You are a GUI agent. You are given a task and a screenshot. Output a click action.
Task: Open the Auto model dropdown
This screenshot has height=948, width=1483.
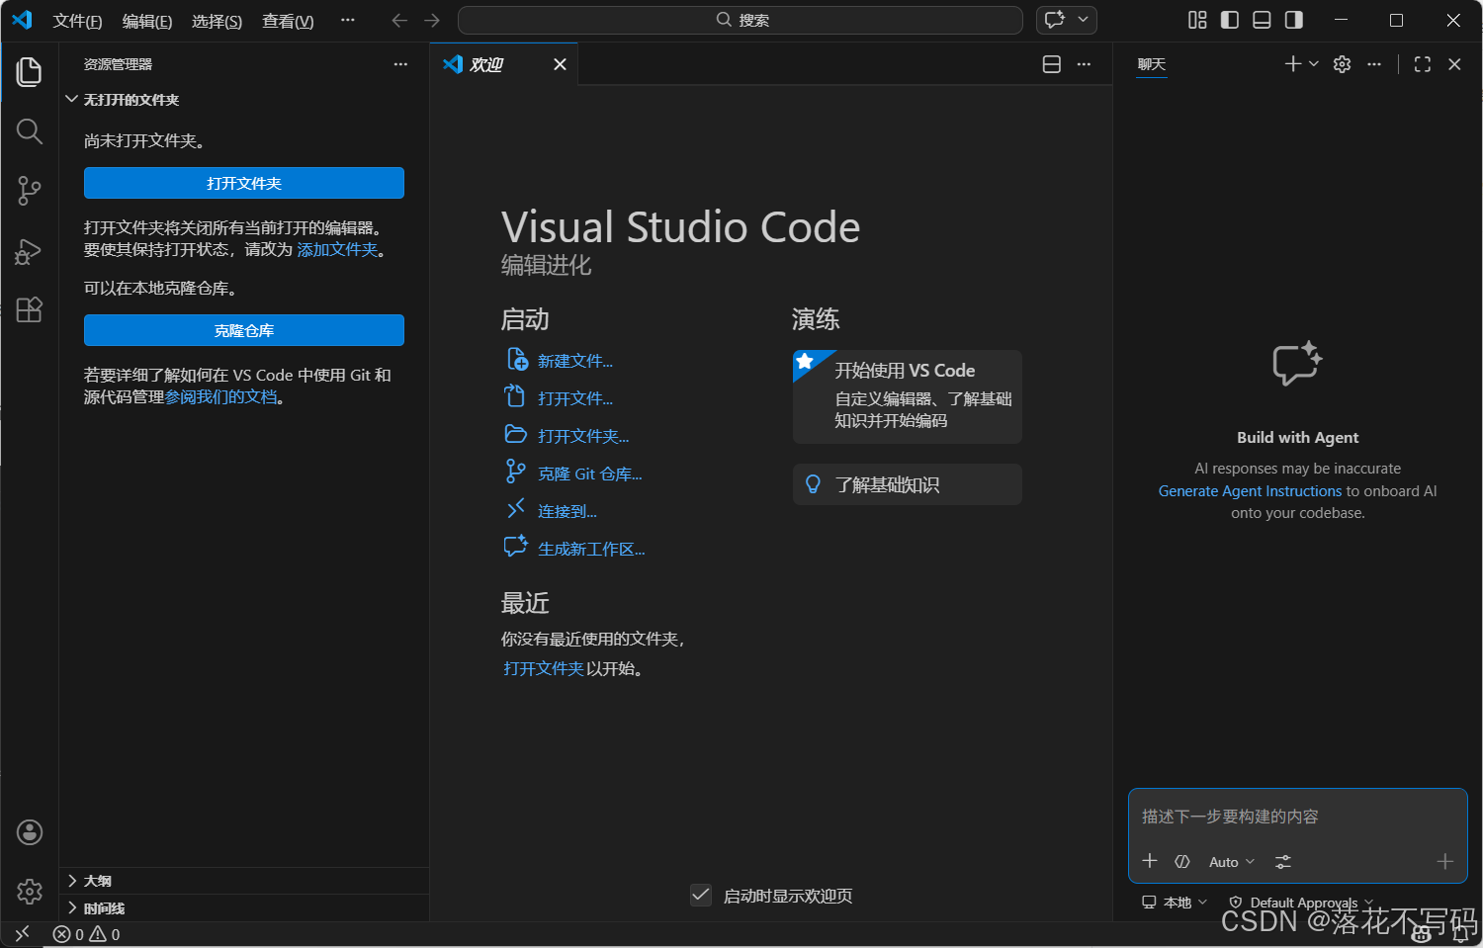(x=1232, y=862)
